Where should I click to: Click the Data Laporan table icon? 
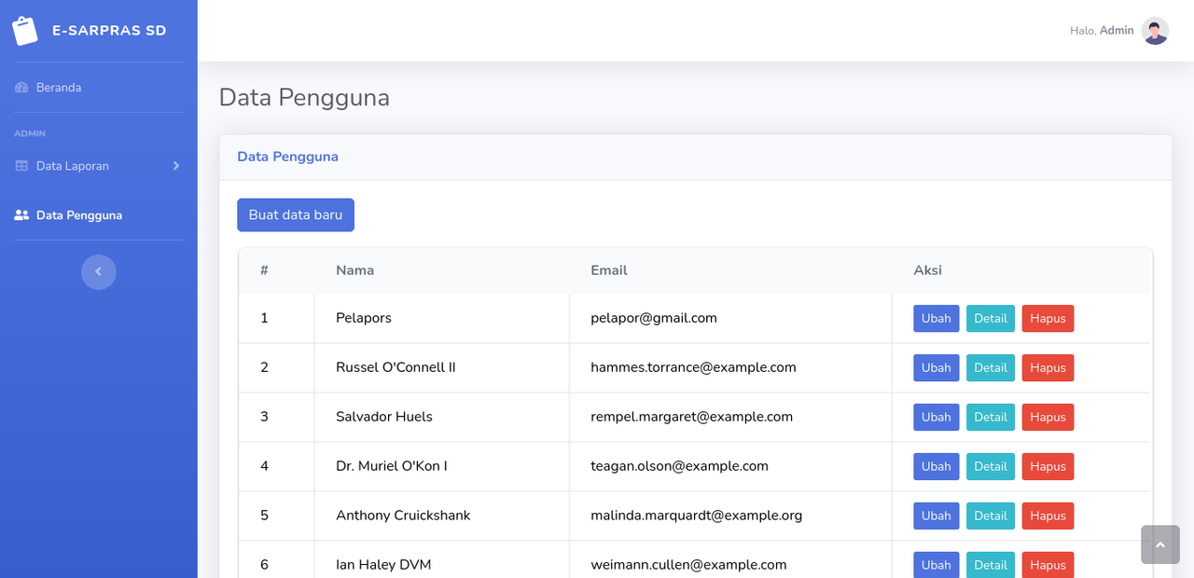[x=21, y=166]
